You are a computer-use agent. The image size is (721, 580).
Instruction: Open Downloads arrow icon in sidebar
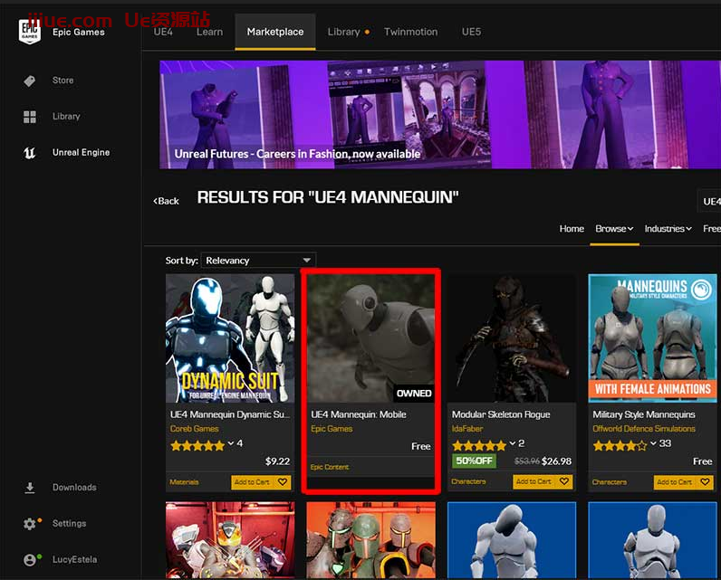click(30, 488)
